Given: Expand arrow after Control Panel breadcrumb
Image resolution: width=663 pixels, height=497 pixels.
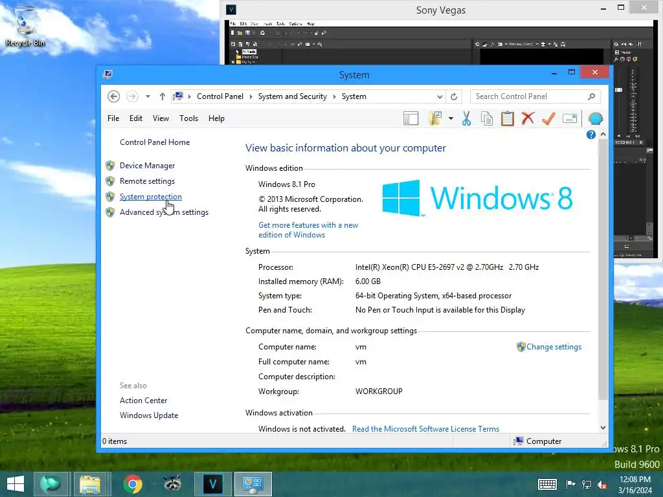Looking at the screenshot, I should [x=251, y=96].
